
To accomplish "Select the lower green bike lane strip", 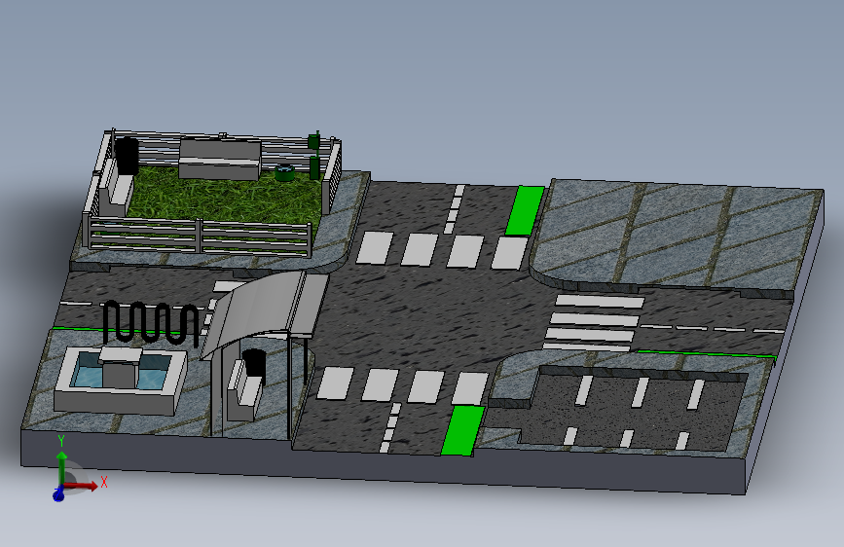I will 462,431.
